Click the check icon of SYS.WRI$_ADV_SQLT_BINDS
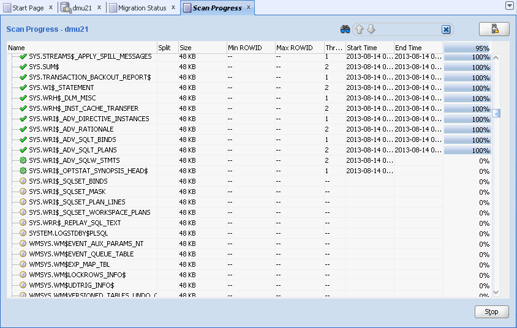517x328 pixels. (23, 140)
